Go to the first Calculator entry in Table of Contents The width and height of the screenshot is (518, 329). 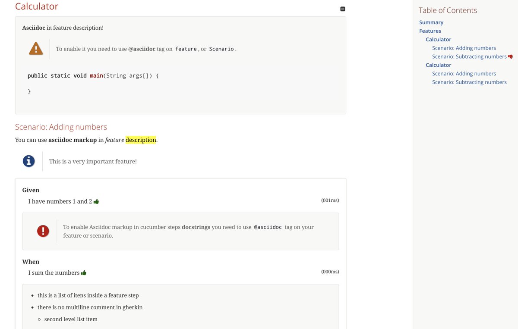pos(438,40)
